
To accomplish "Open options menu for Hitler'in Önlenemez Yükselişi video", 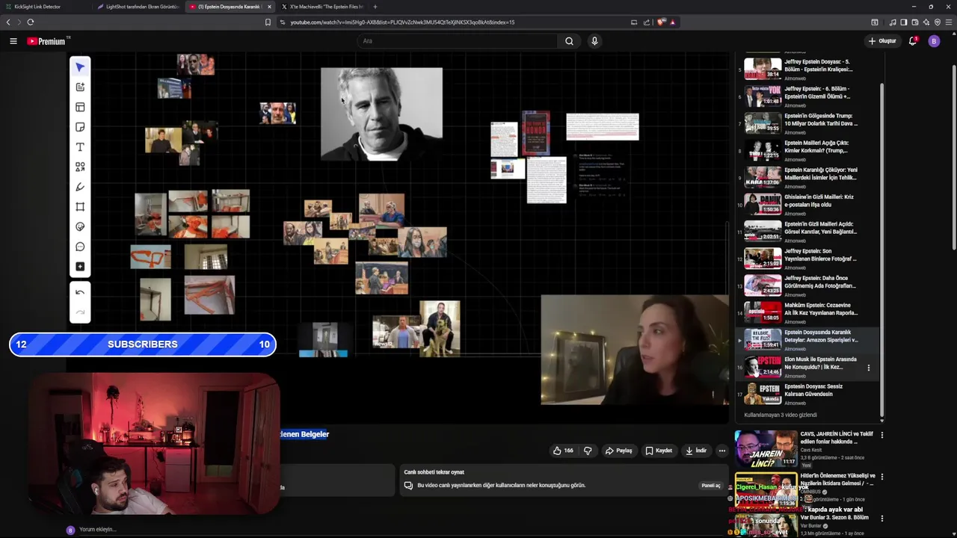I will [x=881, y=476].
